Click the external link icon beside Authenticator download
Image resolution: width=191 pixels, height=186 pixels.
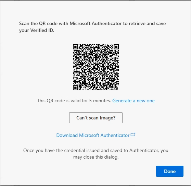(x=133, y=135)
